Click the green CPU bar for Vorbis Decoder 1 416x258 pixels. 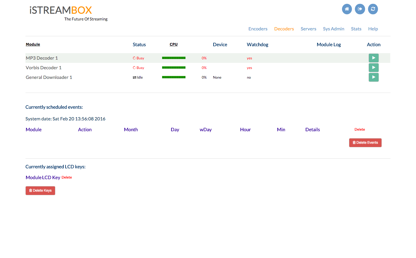(x=174, y=67)
